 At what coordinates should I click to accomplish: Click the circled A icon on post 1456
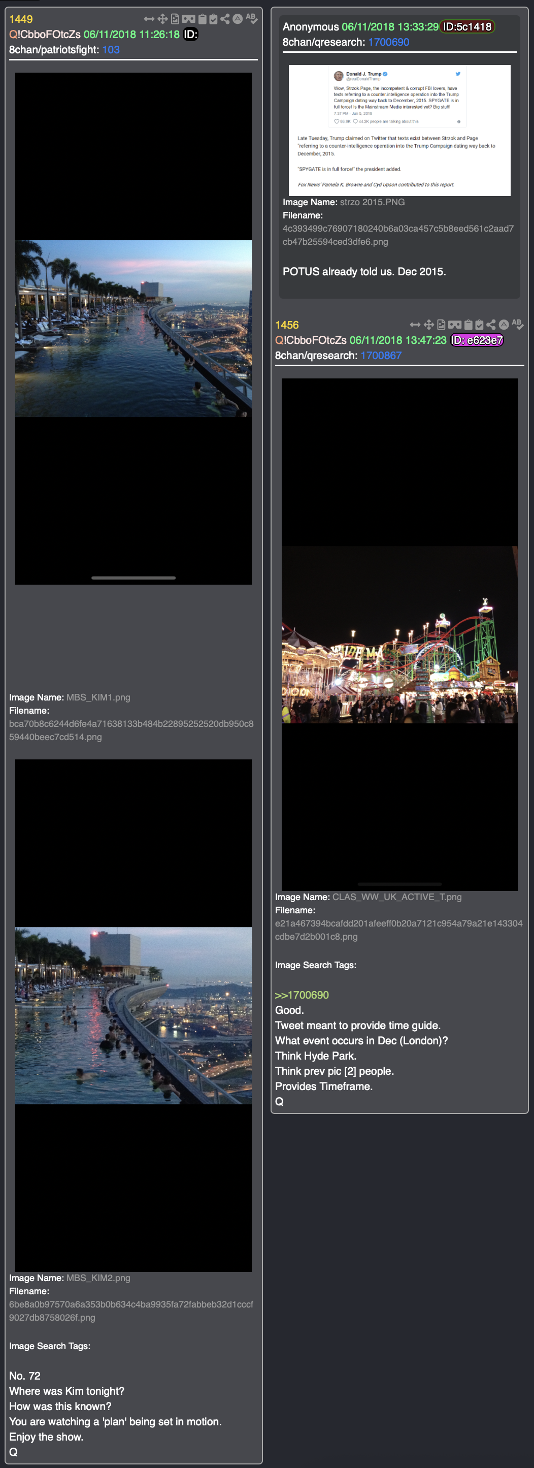pyautogui.click(x=504, y=325)
